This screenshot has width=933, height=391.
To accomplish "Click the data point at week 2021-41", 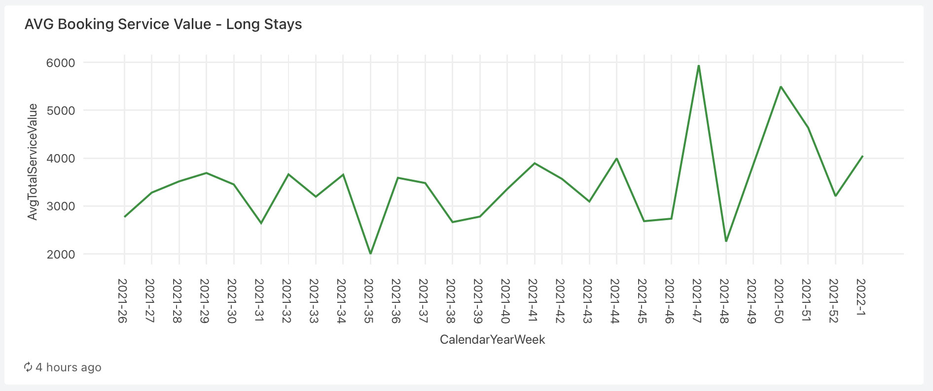I will (535, 163).
